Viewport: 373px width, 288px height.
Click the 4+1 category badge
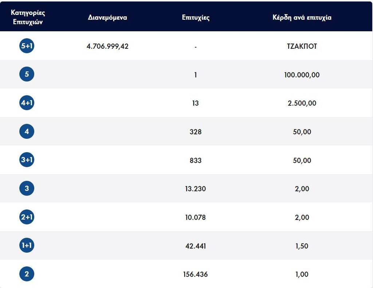tap(27, 103)
